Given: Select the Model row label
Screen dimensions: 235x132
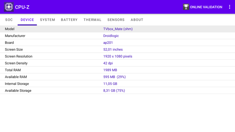Looking at the screenshot, I should pyautogui.click(x=10, y=29).
